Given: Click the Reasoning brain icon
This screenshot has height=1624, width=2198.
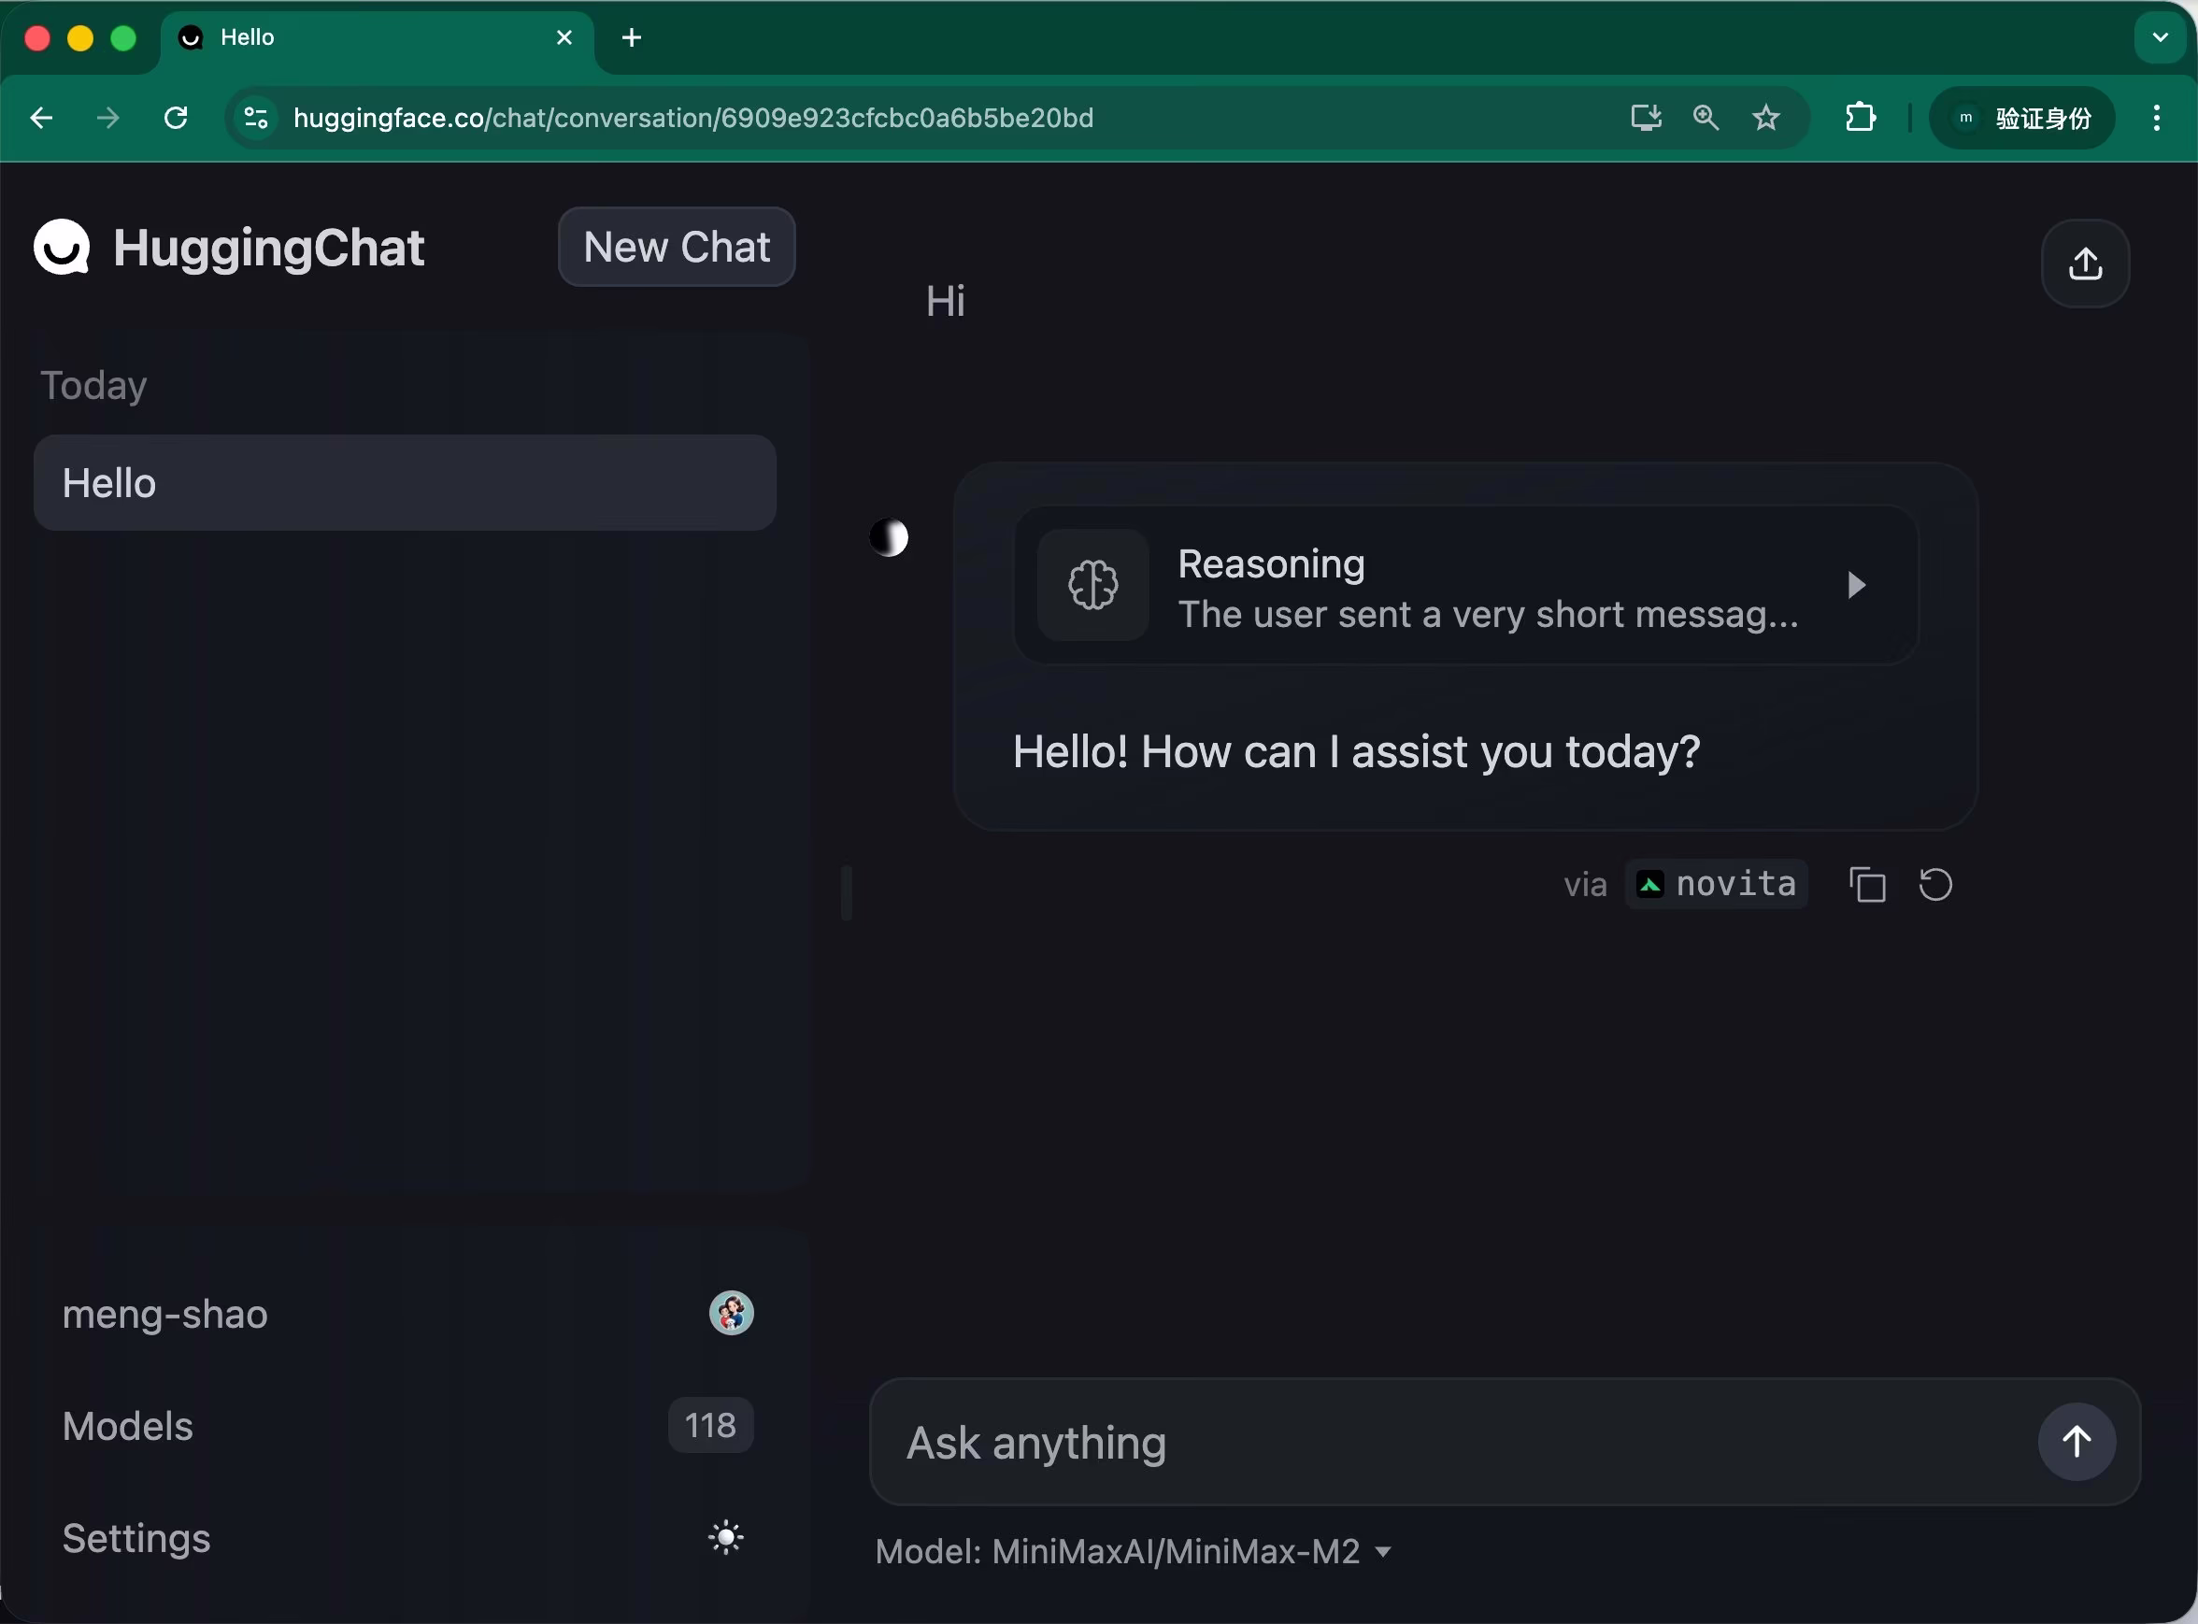Looking at the screenshot, I should tap(1093, 584).
